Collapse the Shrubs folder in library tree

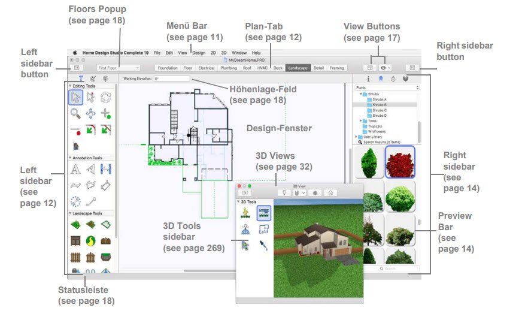pos(360,94)
